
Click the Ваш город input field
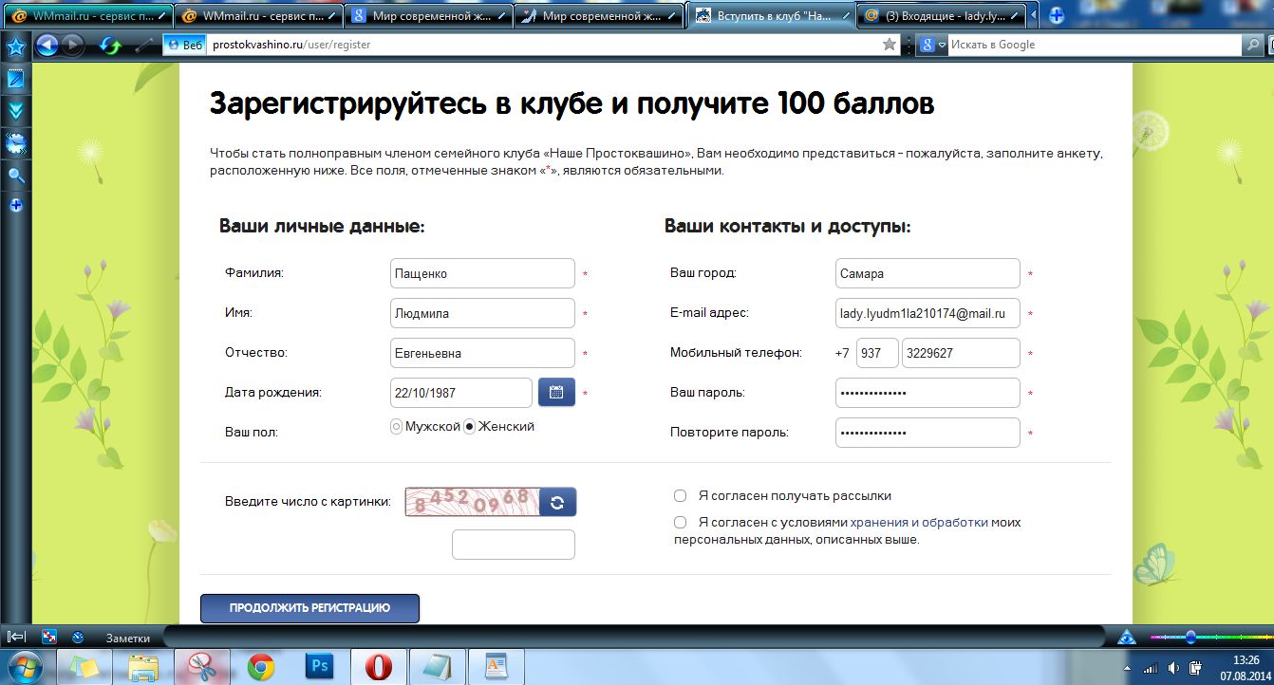927,273
